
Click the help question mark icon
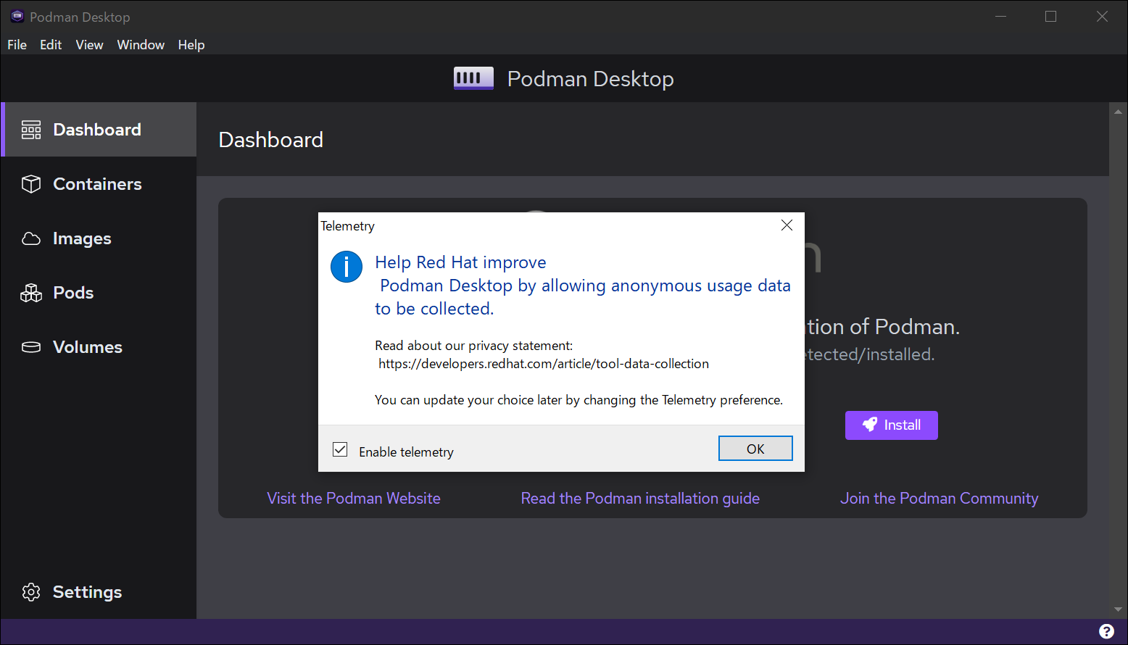(1106, 631)
